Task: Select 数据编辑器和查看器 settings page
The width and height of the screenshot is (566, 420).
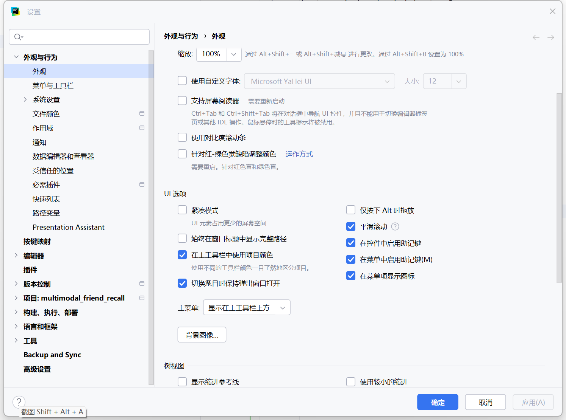Action: coord(63,156)
